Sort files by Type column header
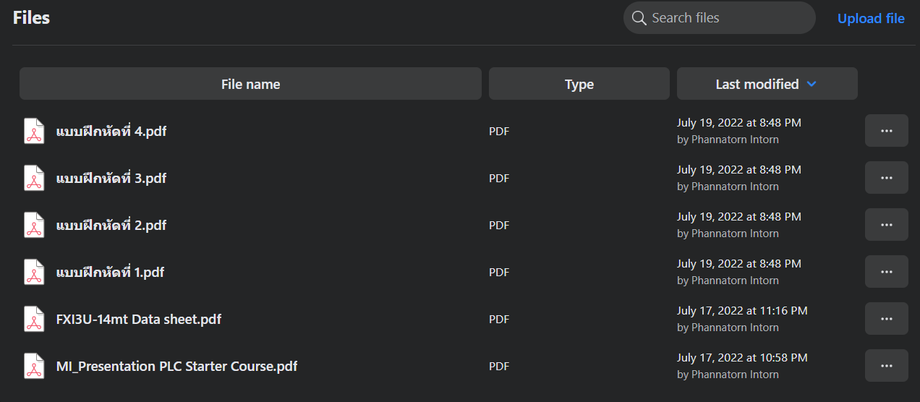This screenshot has height=402, width=920. (x=579, y=84)
